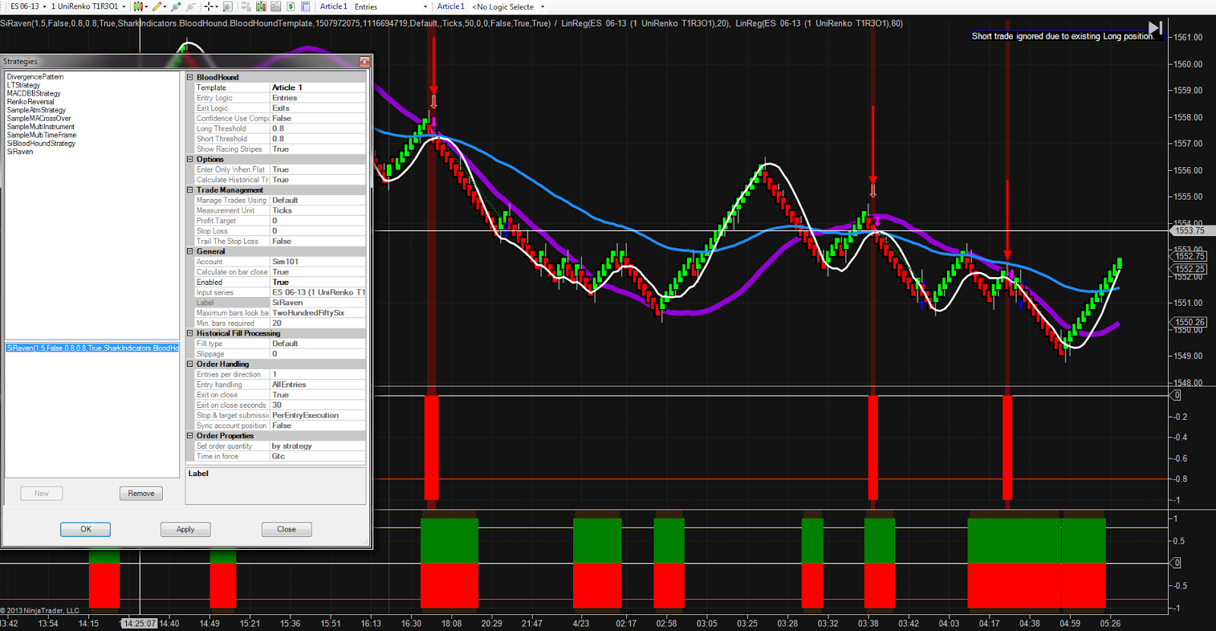This screenshot has width=1216, height=631.
Task: Collapse the Trade Management section
Action: pyautogui.click(x=190, y=190)
